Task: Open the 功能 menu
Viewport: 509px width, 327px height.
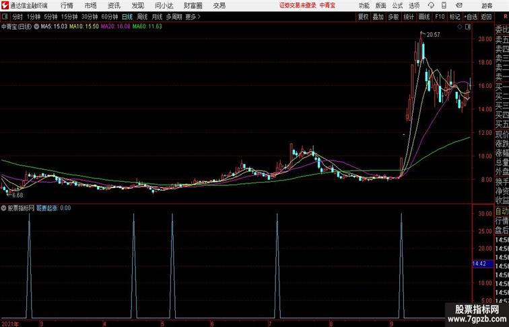Action: 364,5
